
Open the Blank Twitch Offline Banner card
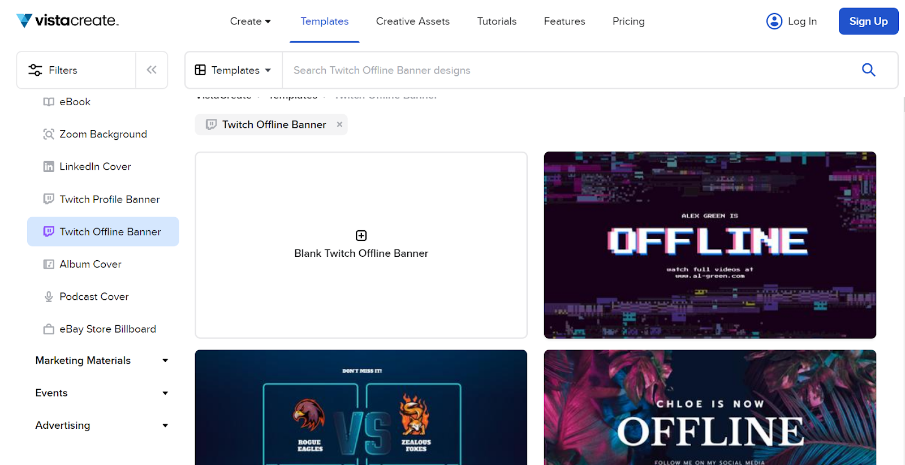click(361, 245)
